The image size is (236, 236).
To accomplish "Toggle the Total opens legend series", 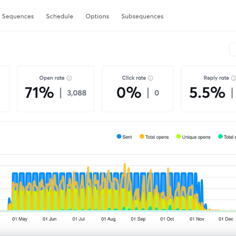I will tap(154, 137).
